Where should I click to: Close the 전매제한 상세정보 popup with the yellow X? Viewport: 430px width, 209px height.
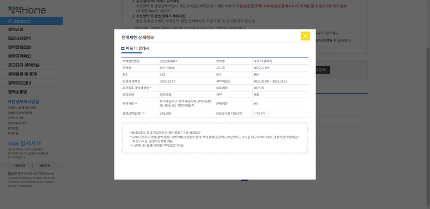pyautogui.click(x=305, y=36)
